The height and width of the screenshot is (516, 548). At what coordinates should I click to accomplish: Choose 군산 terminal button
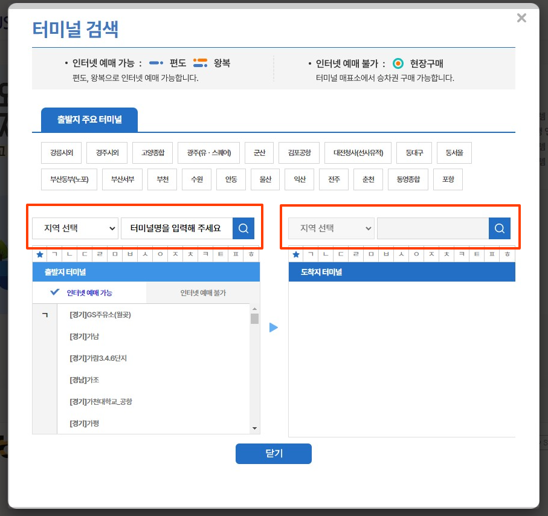coord(259,153)
